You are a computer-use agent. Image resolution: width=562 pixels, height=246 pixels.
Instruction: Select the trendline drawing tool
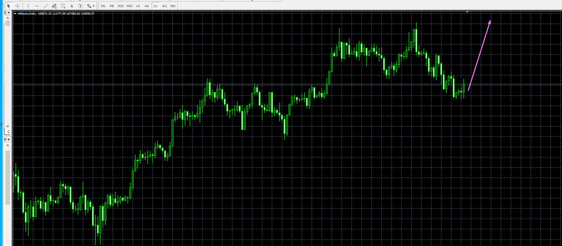(x=46, y=6)
